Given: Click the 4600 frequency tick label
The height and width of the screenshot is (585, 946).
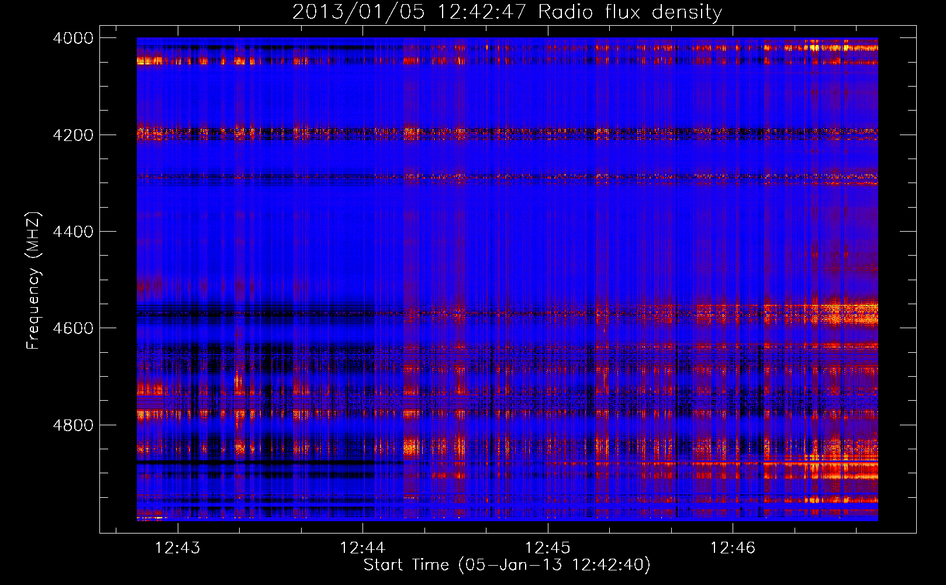Looking at the screenshot, I should click(73, 328).
